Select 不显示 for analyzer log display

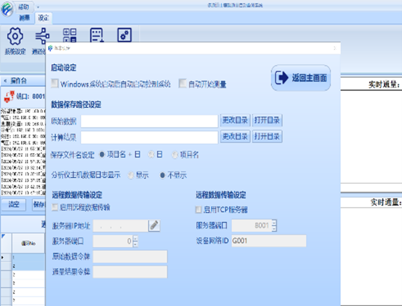(162, 175)
